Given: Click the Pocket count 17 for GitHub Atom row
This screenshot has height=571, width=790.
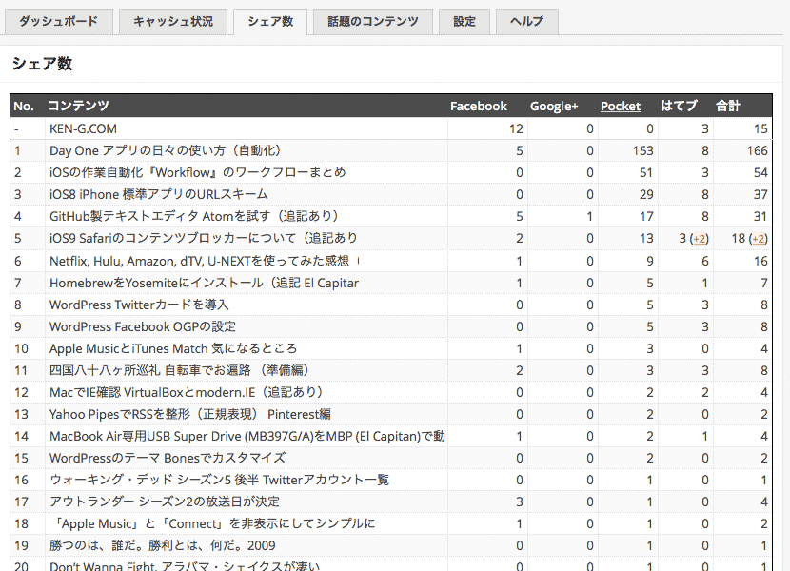Looking at the screenshot, I should coord(646,216).
